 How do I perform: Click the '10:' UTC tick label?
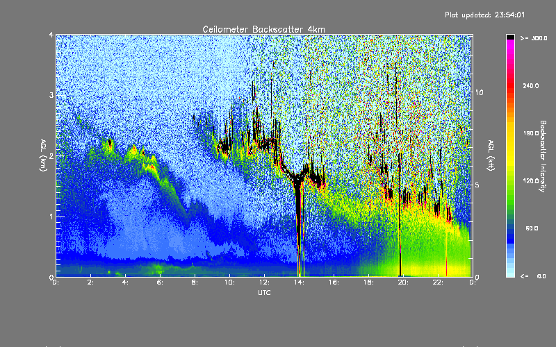(229, 282)
